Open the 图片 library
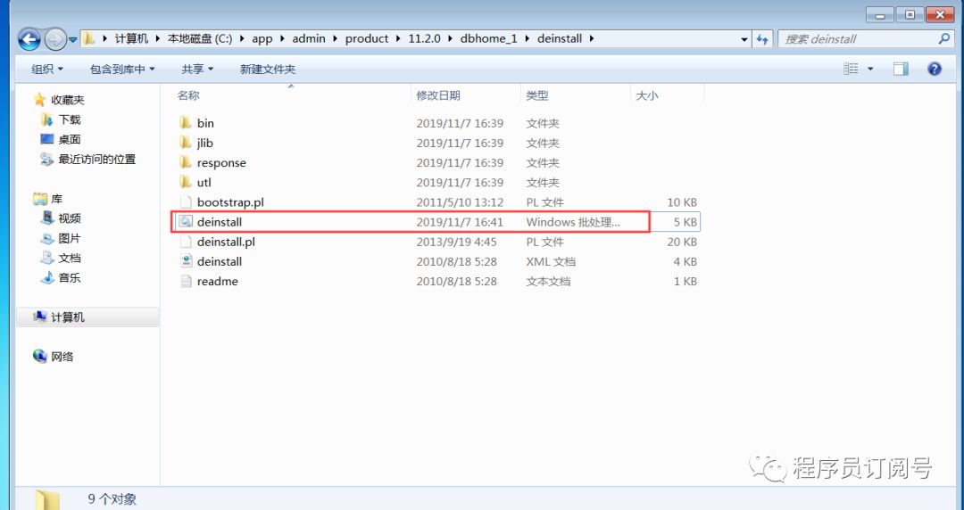Image resolution: width=964 pixels, height=510 pixels. 70,238
